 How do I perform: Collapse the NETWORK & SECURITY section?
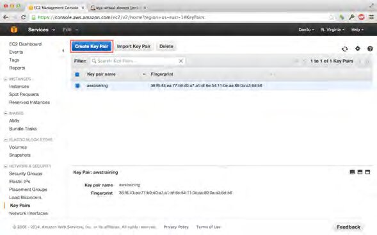(6, 166)
